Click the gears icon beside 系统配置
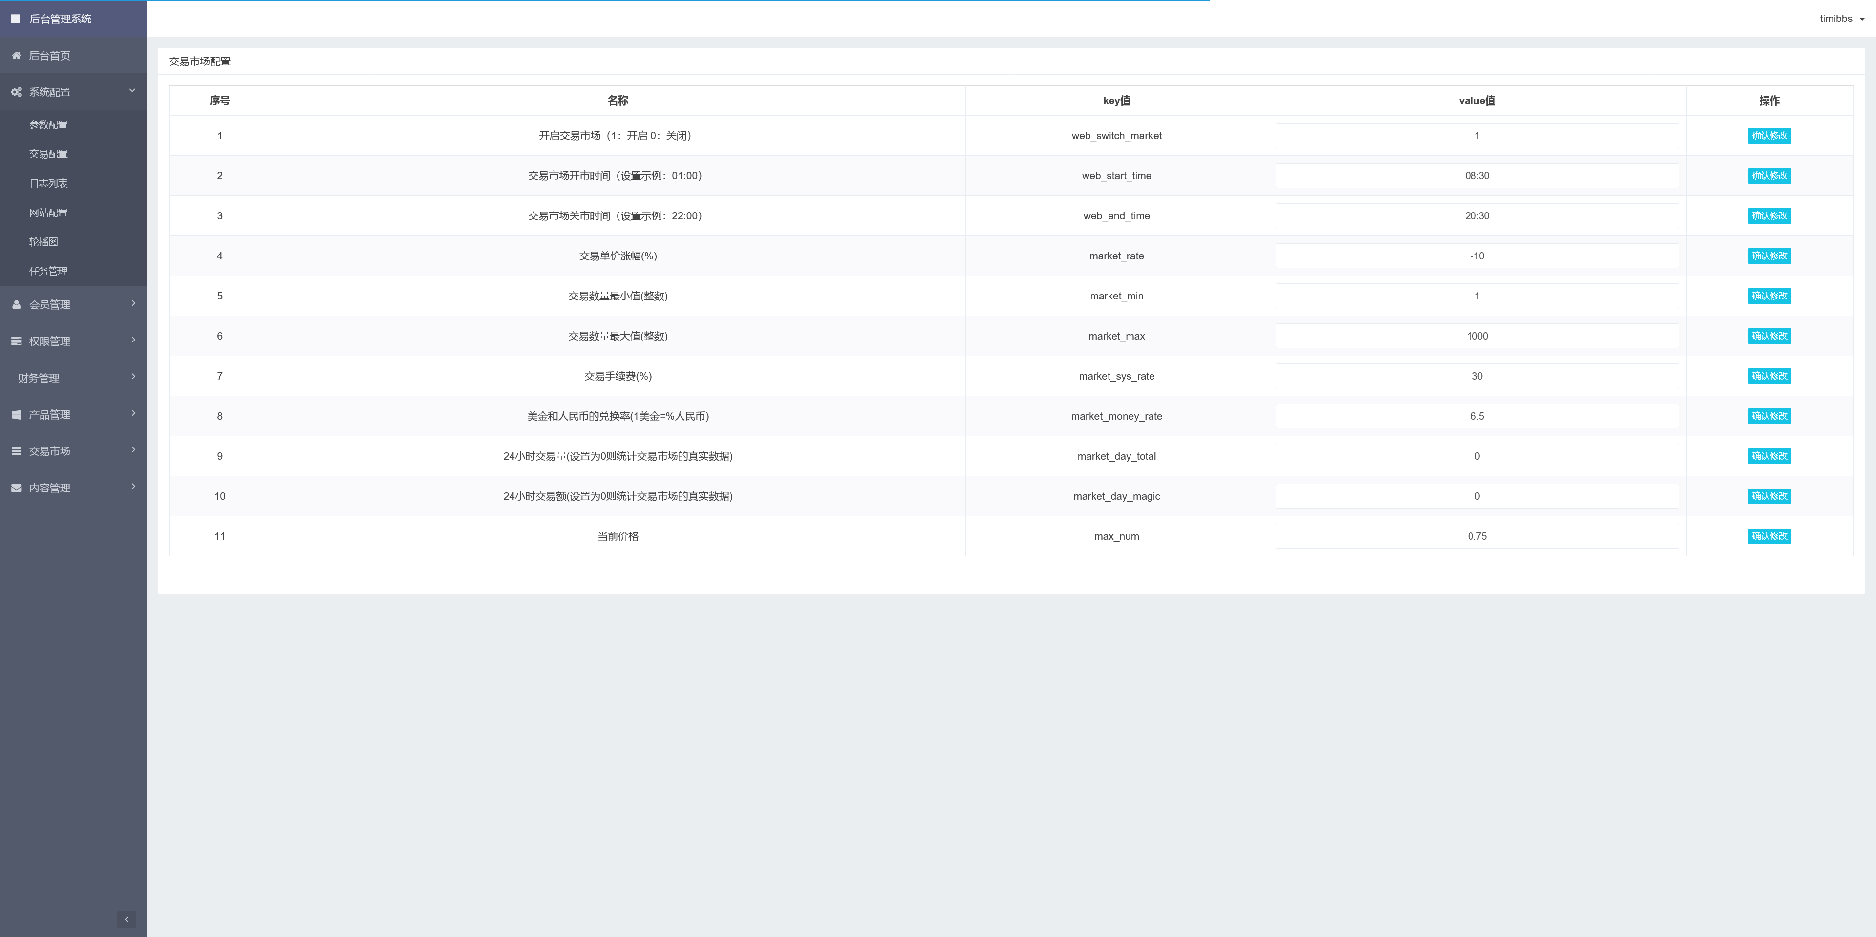The image size is (1876, 937). click(x=16, y=92)
